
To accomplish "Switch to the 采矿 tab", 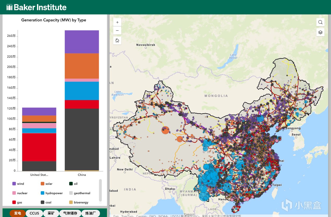I will 51,213.
